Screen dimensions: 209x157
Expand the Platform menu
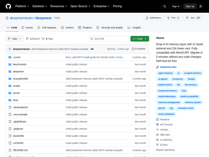[22, 6]
